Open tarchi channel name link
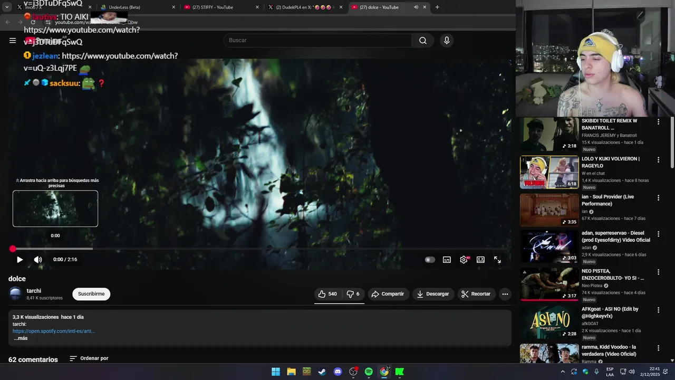Viewport: 675px width, 380px height. click(x=34, y=291)
